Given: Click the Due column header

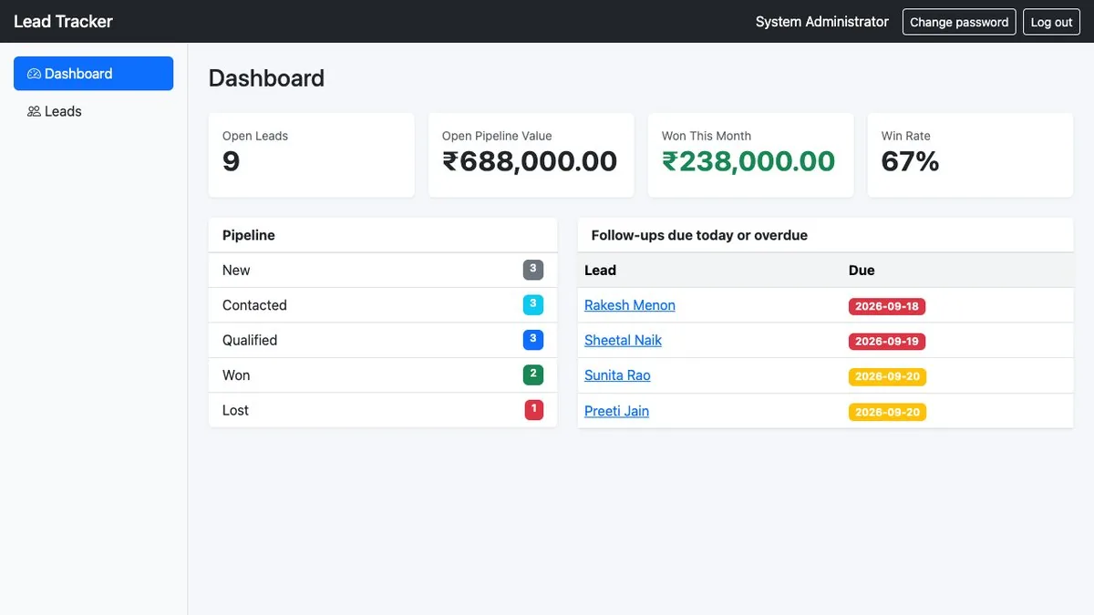Looking at the screenshot, I should (862, 270).
